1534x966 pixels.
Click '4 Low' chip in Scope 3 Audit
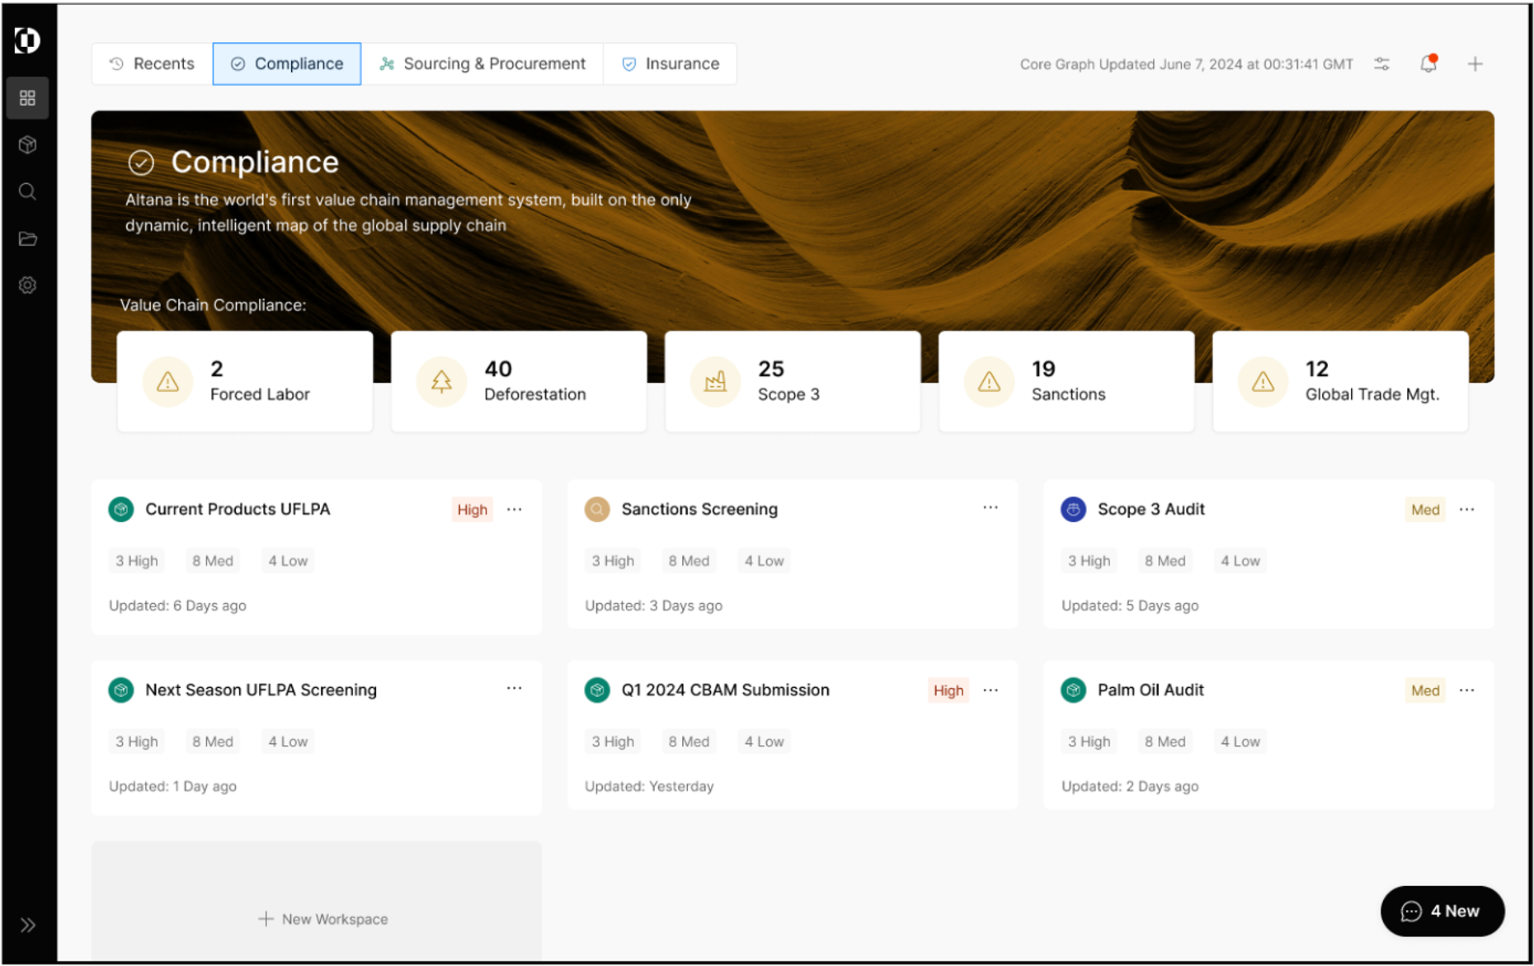1240,561
